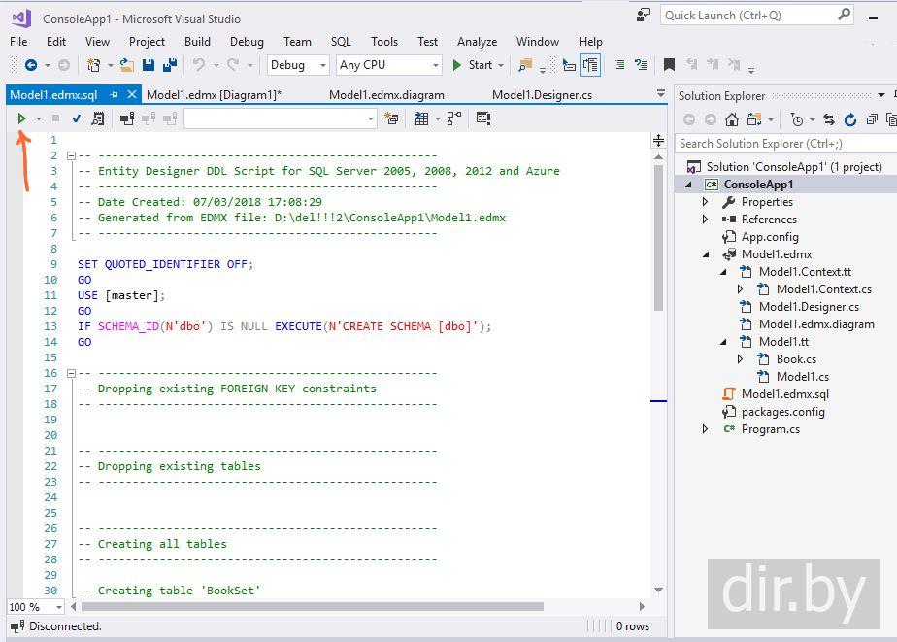
Task: Open the Debug configuration dropdown
Action: (x=322, y=65)
